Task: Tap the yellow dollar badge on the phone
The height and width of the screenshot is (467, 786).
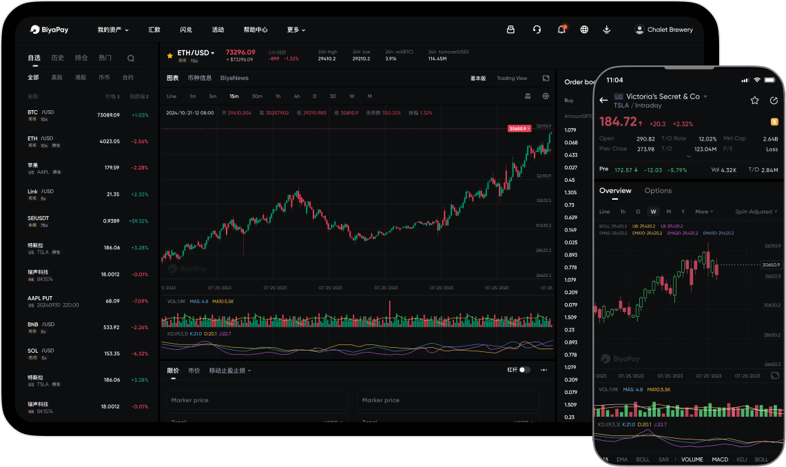Action: pyautogui.click(x=774, y=121)
